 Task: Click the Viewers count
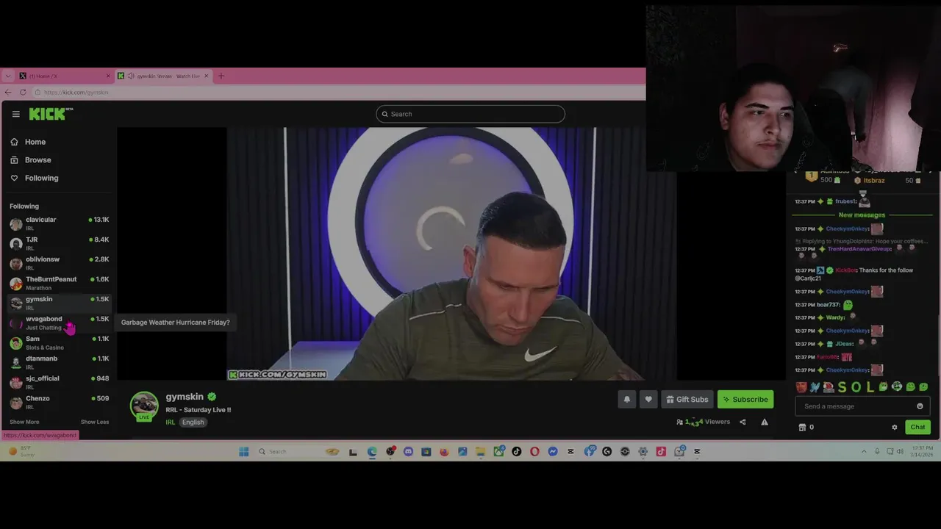[x=704, y=422]
